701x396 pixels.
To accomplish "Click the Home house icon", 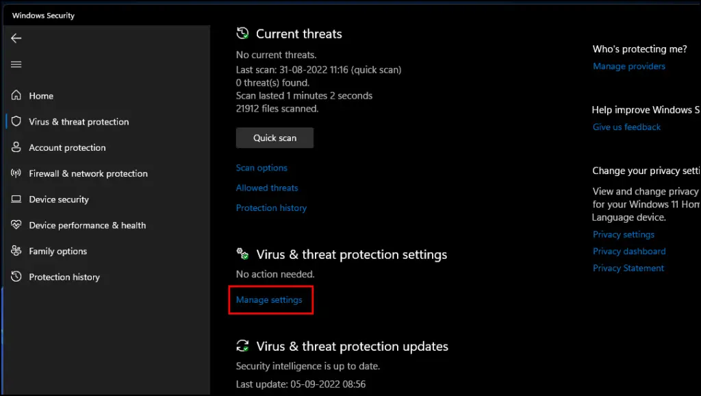I will (16, 95).
